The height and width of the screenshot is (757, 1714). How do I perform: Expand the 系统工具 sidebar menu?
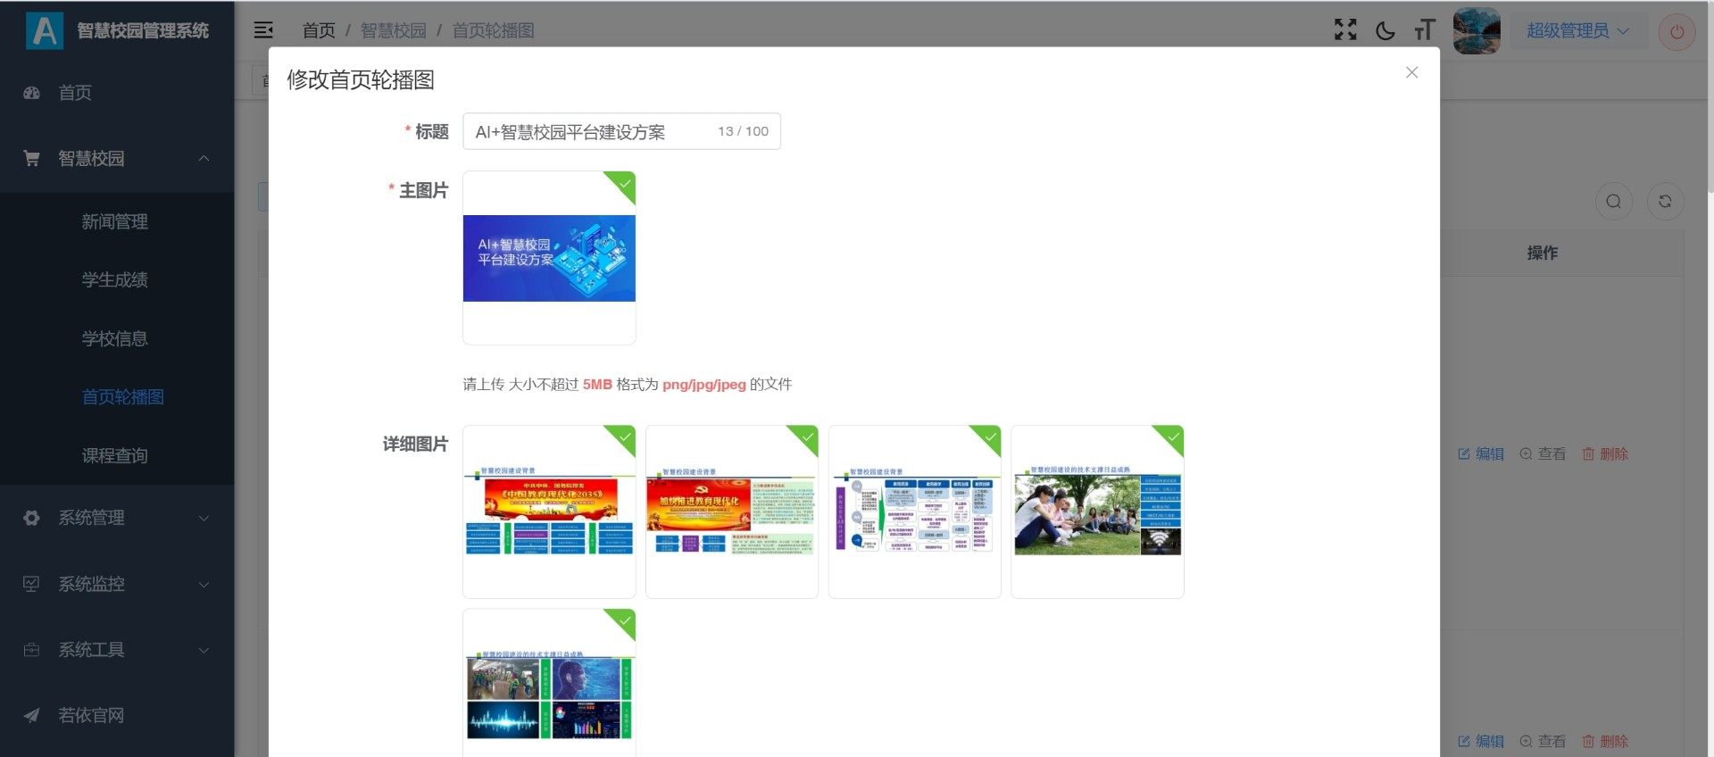[x=117, y=650]
